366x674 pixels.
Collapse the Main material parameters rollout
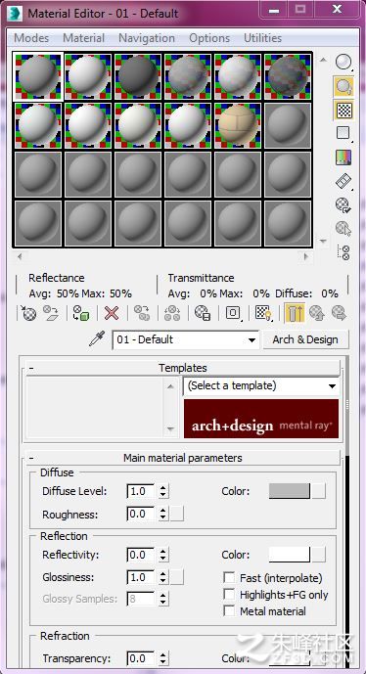click(183, 458)
